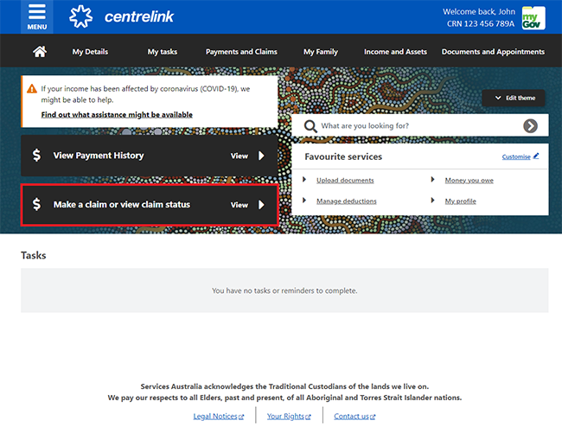The image size is (562, 427).
Task: Open Payments and Claims menu
Action: coord(241,52)
